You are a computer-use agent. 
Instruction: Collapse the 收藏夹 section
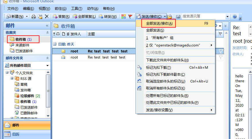(47, 32)
